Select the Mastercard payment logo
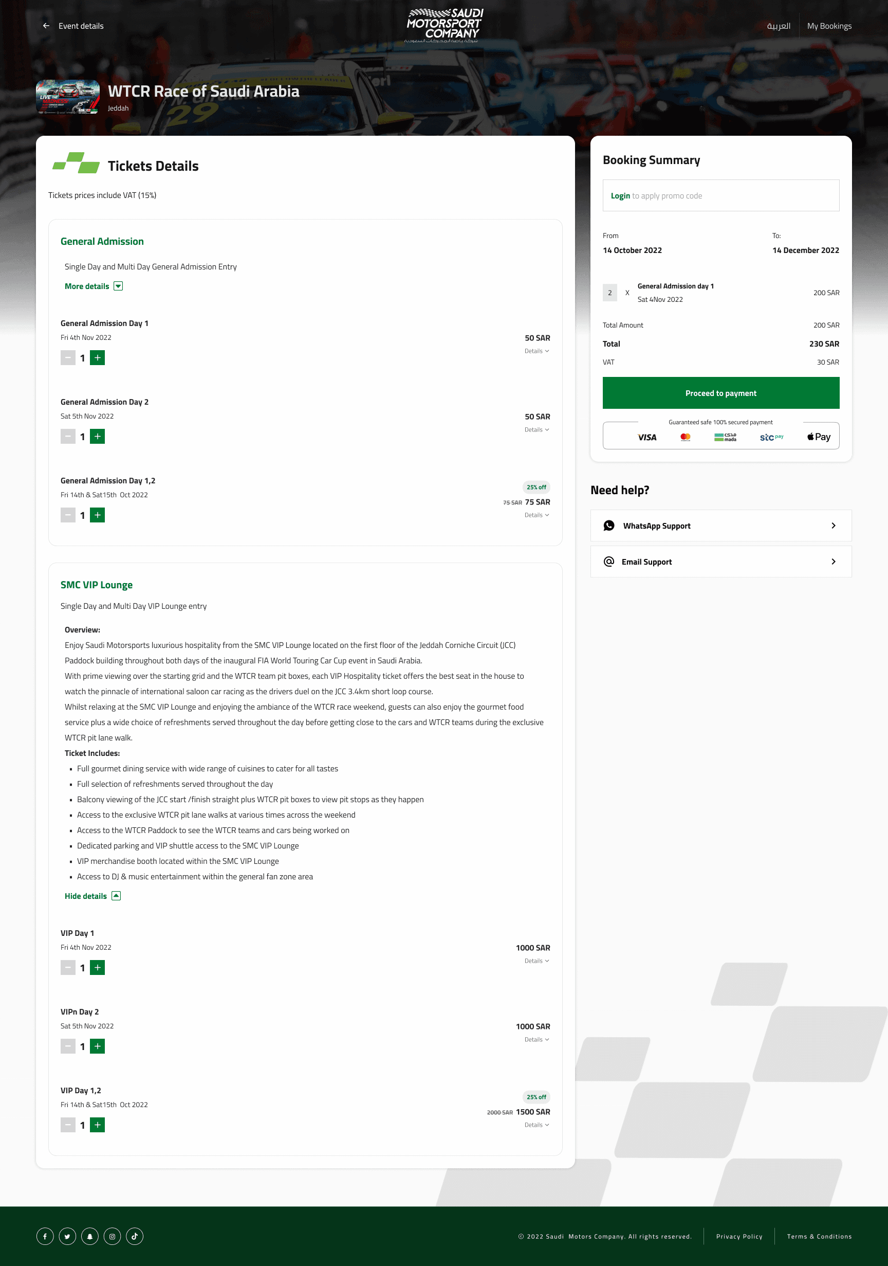This screenshot has height=1266, width=888. [685, 437]
